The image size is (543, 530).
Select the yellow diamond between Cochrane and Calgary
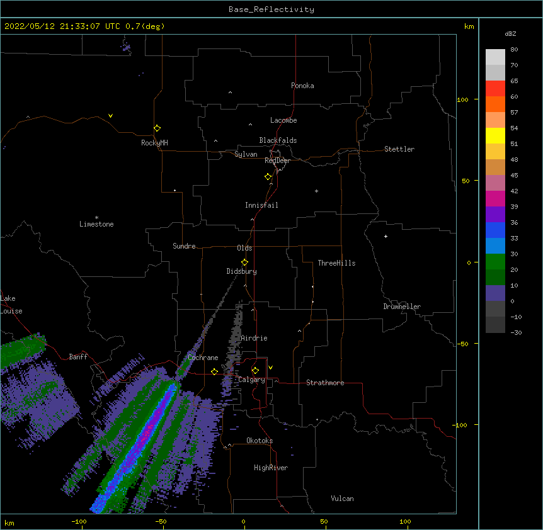coord(214,371)
